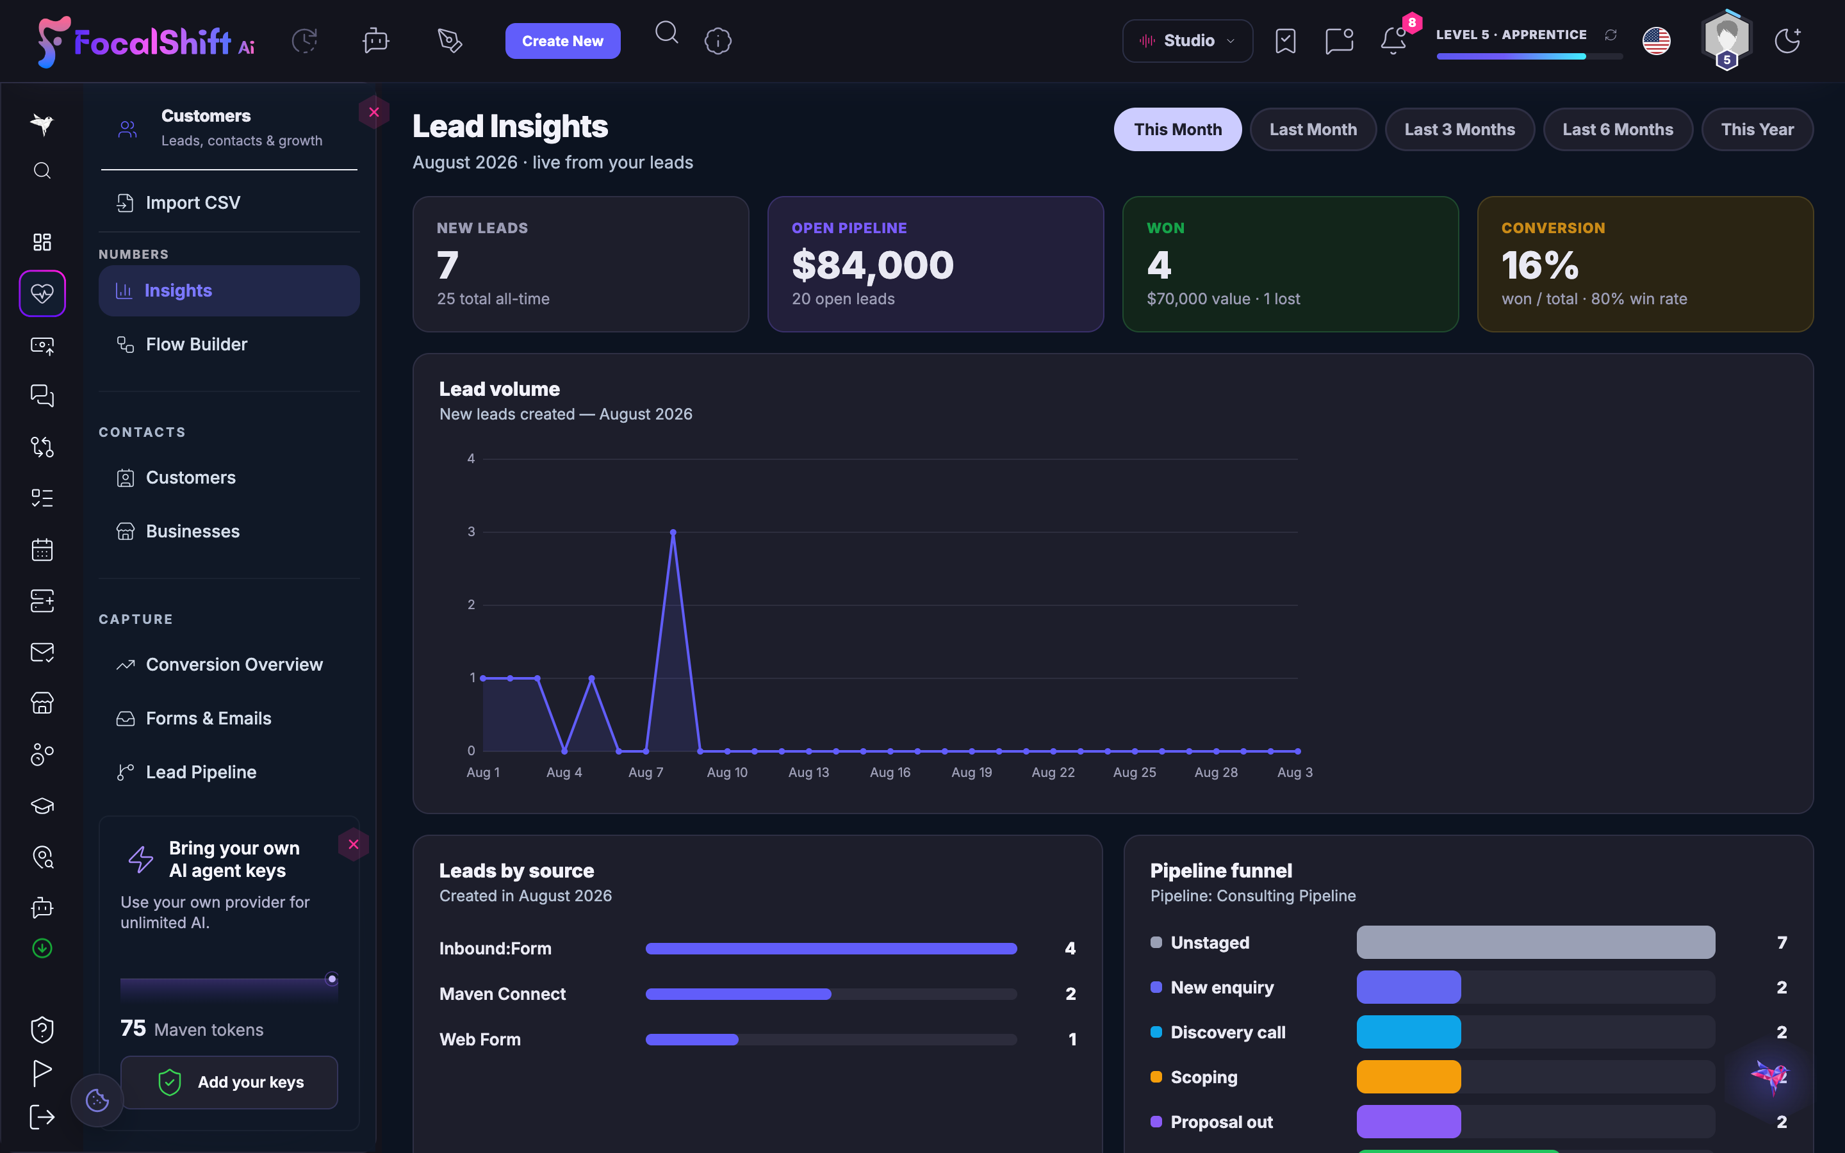Click the Level 5 Apprentice progress bar

[1529, 56]
